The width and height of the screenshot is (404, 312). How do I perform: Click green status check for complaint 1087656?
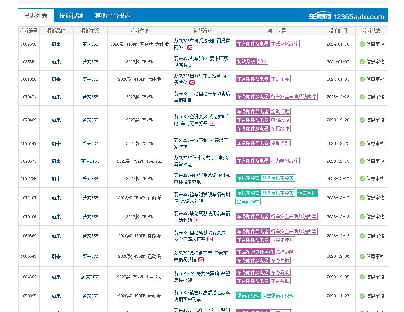tap(362, 44)
